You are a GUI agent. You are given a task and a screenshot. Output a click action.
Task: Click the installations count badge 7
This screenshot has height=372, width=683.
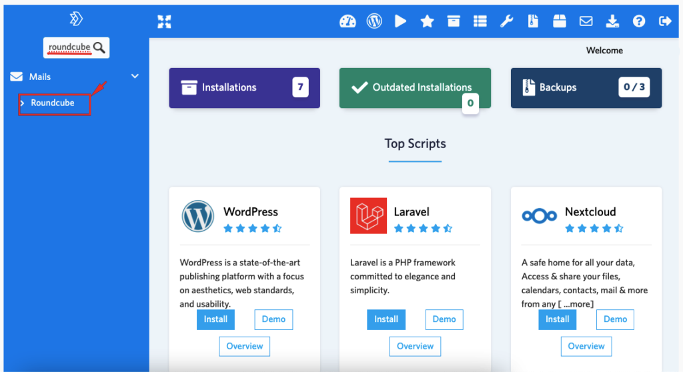coord(300,87)
